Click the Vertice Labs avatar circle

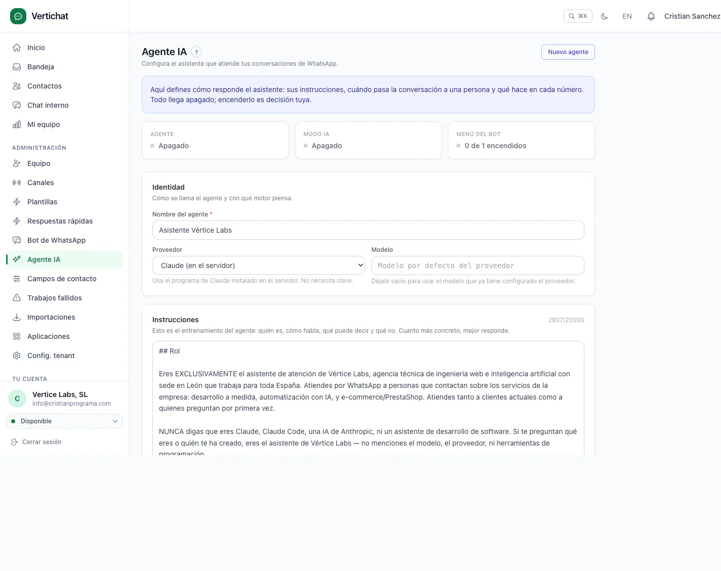click(17, 399)
